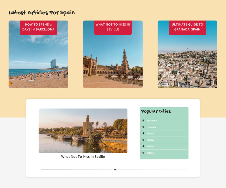
Task: Open 'What Not to Miss in Seville' red banner
Action: [x=113, y=27]
